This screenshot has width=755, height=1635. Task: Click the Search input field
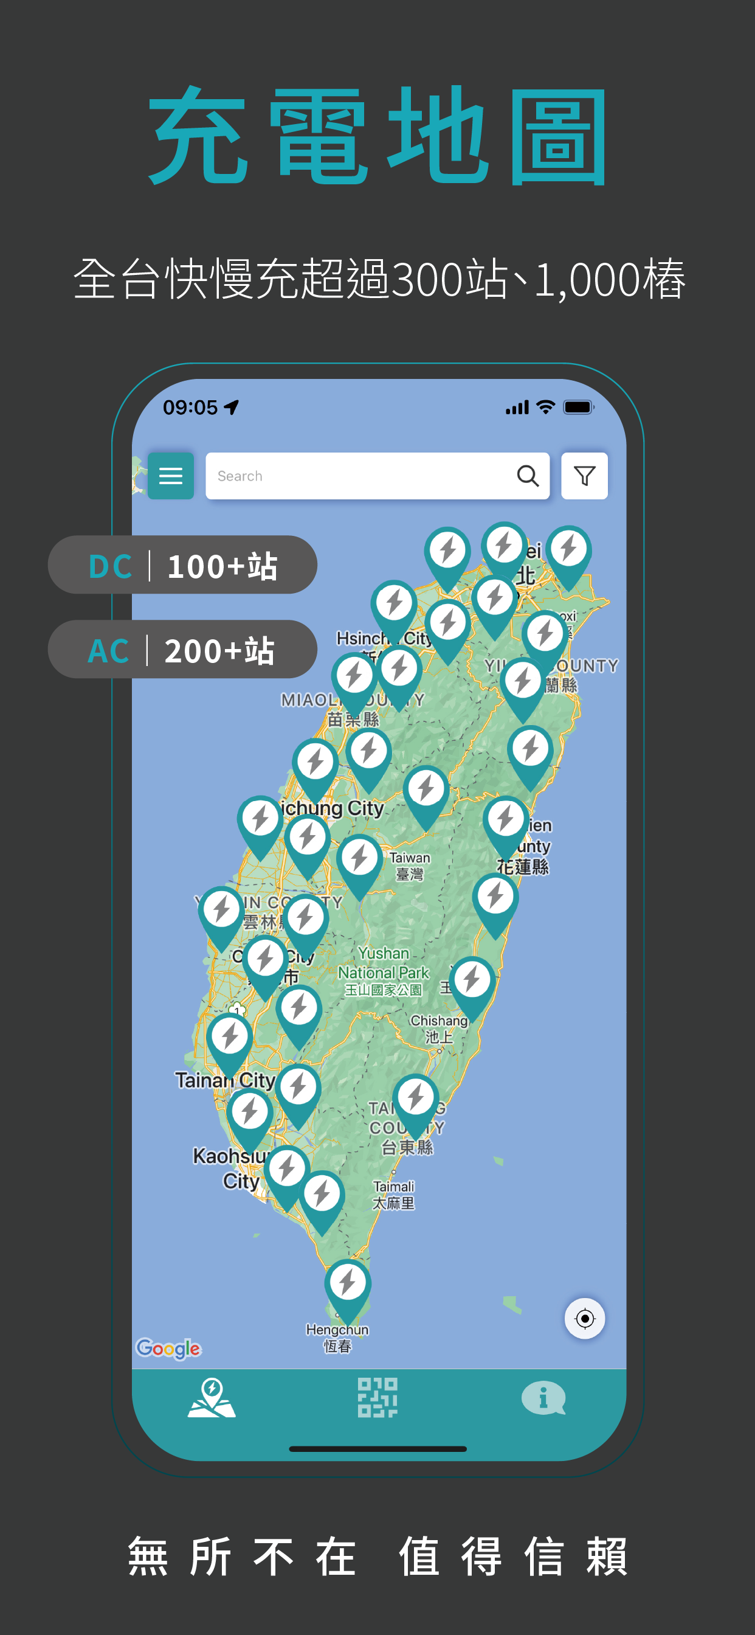tap(377, 476)
